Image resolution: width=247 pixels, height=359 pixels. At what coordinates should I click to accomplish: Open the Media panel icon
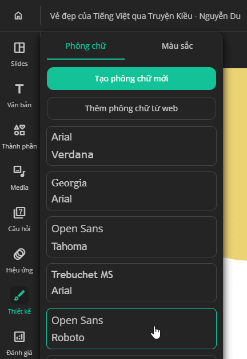[x=19, y=171]
